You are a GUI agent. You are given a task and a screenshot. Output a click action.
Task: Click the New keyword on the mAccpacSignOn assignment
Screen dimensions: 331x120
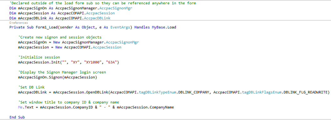56,42
